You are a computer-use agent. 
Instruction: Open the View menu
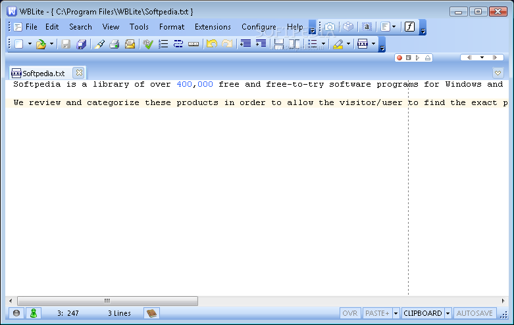coord(111,27)
